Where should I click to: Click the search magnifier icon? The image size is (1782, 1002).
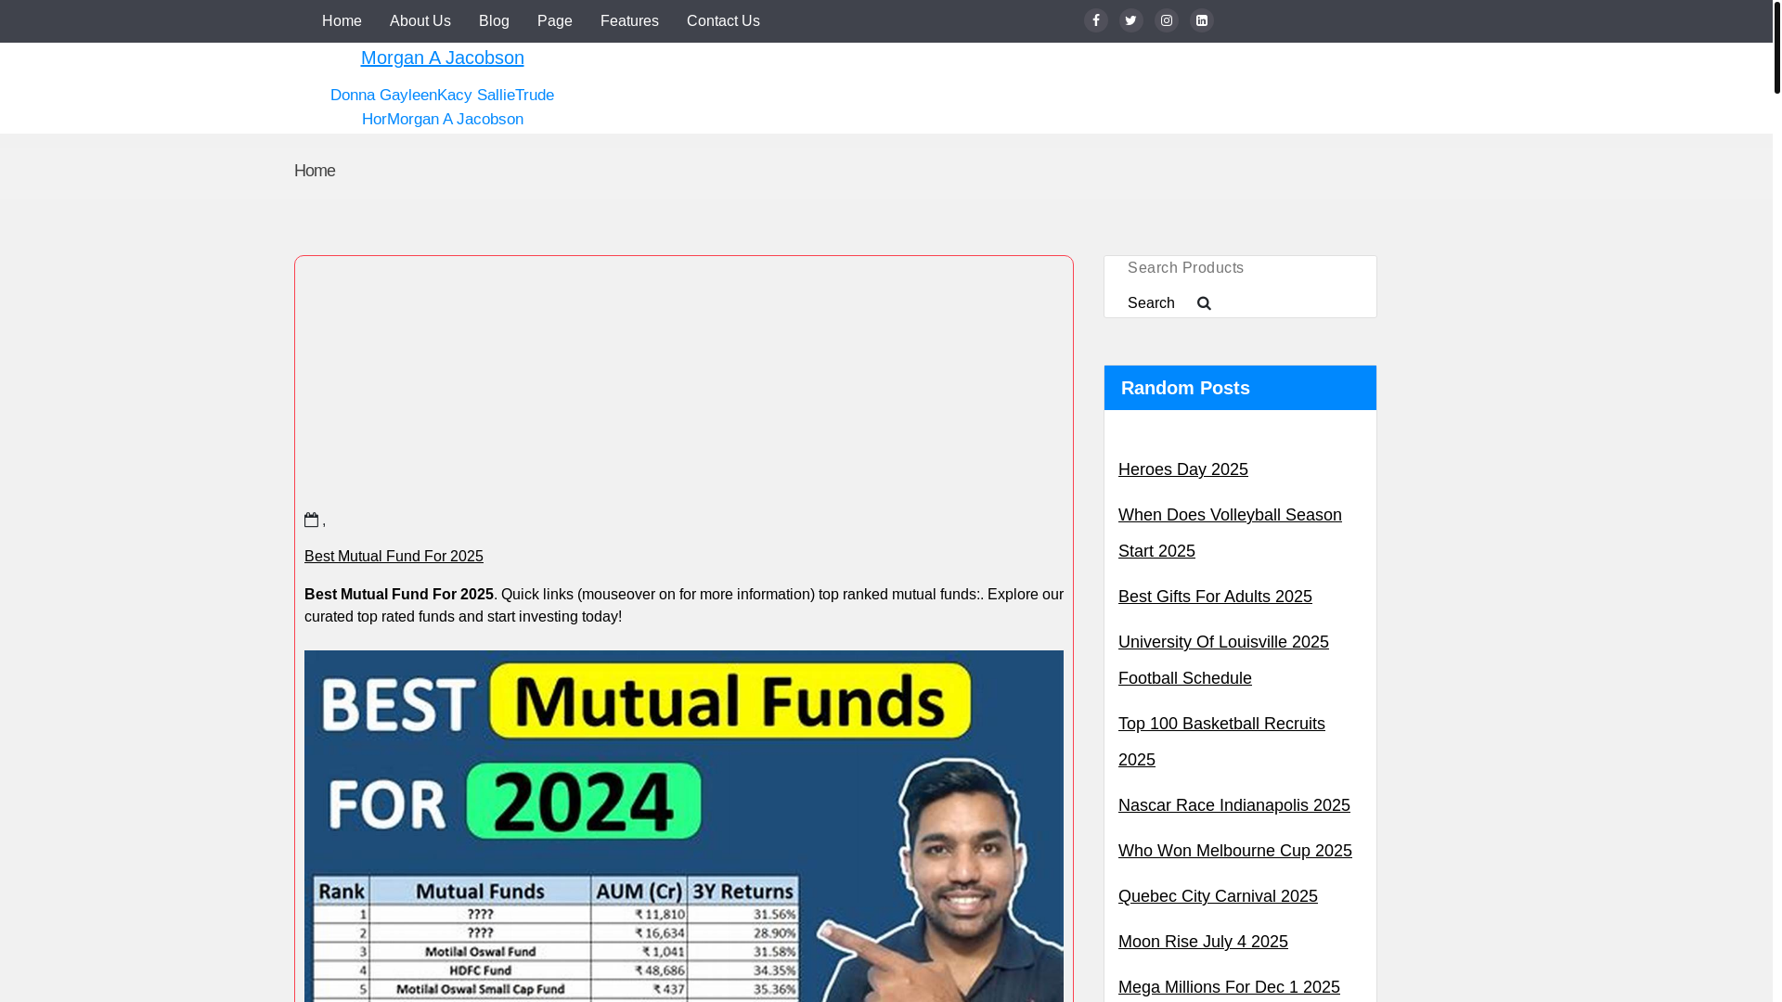point(1204,303)
